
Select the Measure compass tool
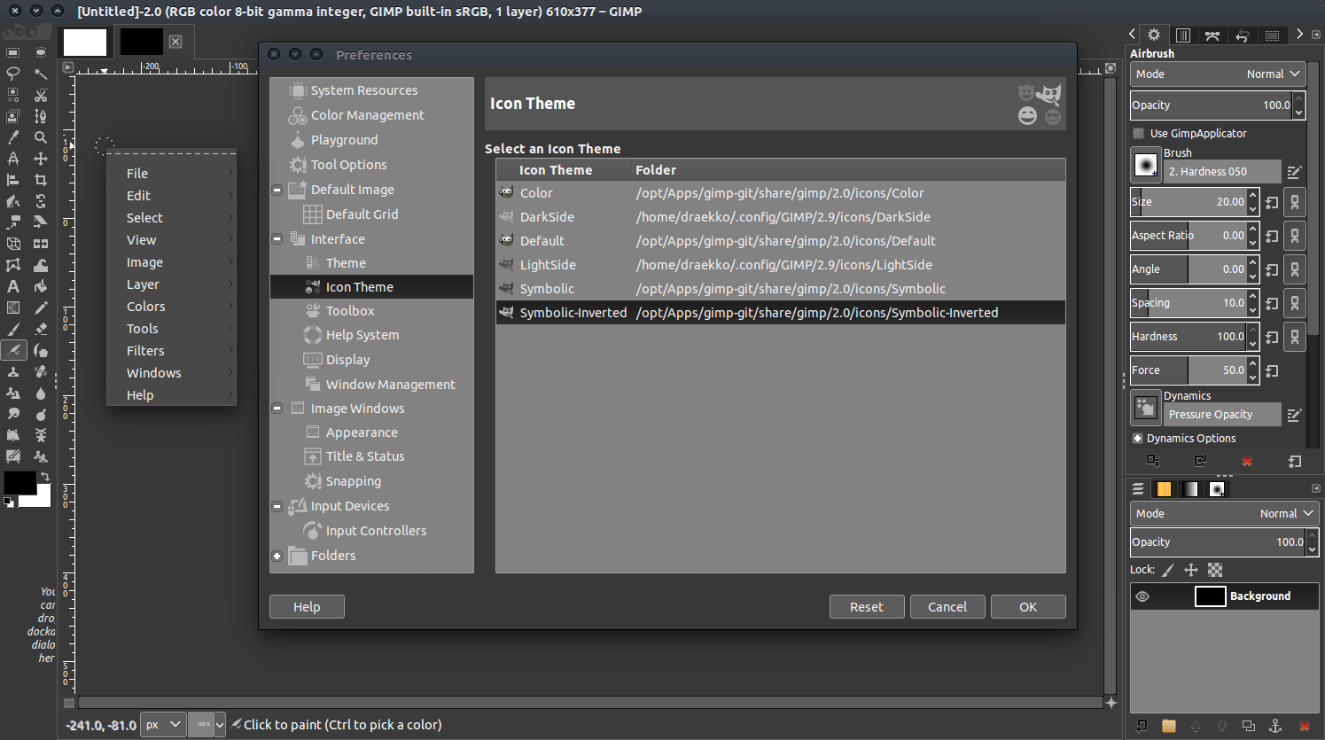tap(13, 159)
